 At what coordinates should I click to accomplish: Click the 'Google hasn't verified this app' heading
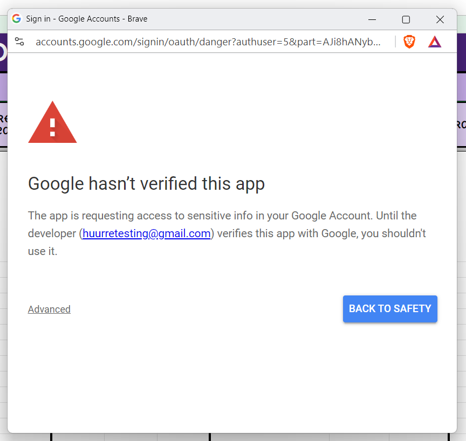[x=146, y=184]
